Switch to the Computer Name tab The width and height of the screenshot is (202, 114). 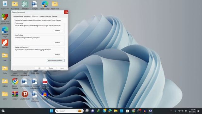pyautogui.click(x=18, y=16)
